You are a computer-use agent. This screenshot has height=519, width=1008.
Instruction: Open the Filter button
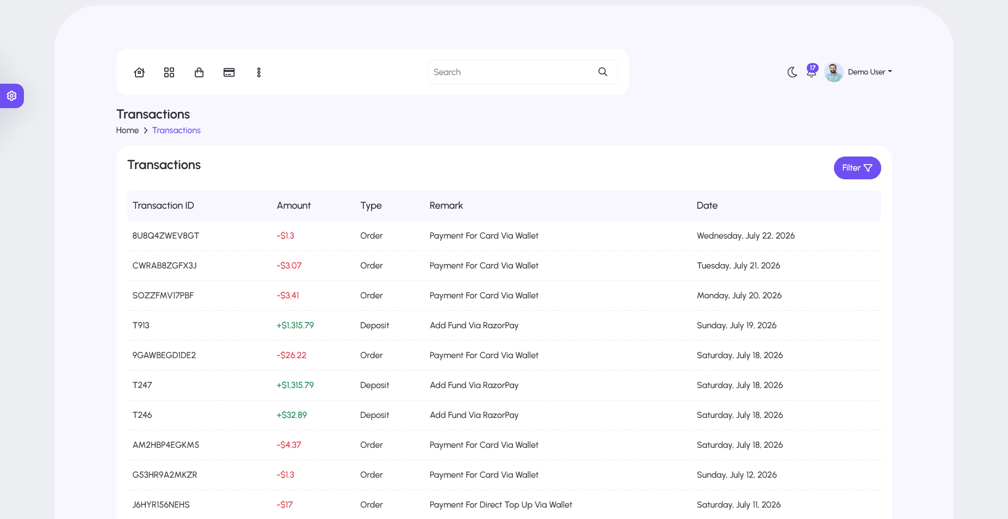click(857, 168)
